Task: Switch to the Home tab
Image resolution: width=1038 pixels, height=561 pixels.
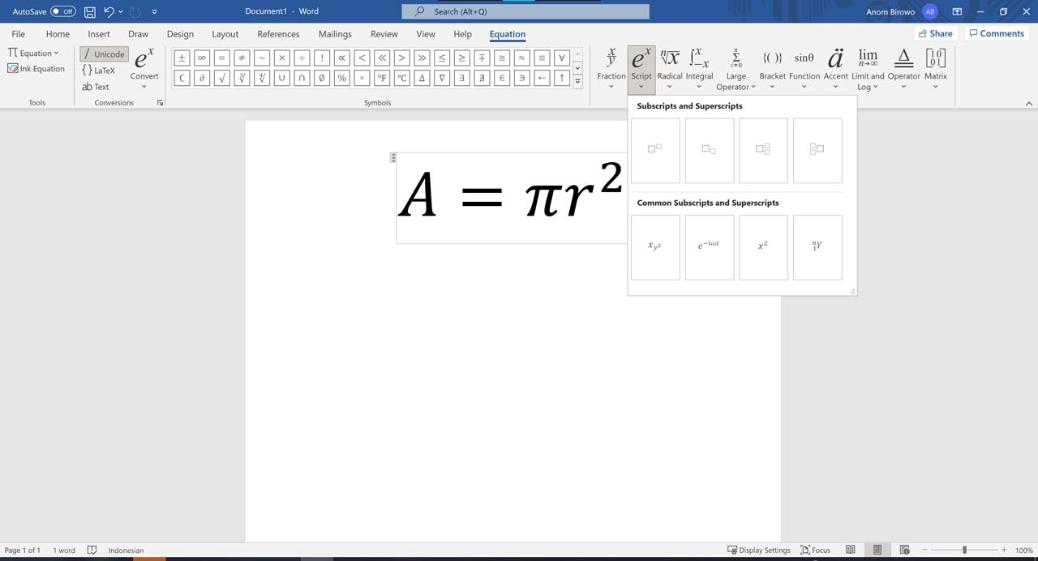Action: 58,34
